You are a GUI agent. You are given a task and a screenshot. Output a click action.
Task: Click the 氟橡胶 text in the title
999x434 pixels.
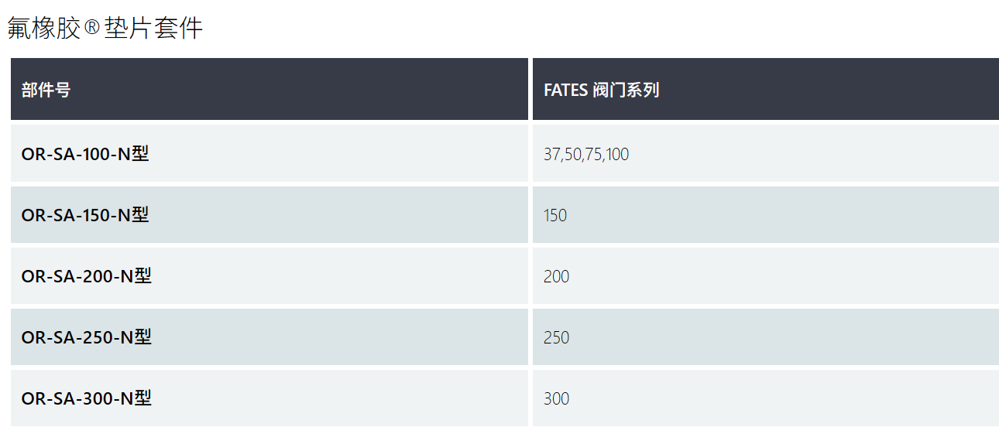pos(45,28)
